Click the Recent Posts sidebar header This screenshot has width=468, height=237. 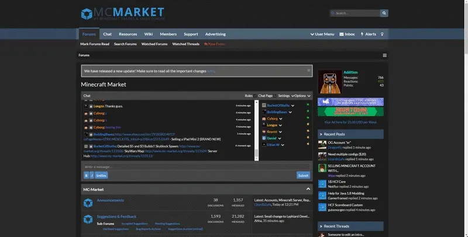coord(350,134)
